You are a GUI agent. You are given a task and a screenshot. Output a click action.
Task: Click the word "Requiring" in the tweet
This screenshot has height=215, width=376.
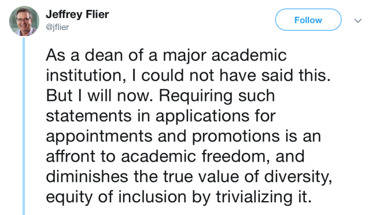(196, 97)
